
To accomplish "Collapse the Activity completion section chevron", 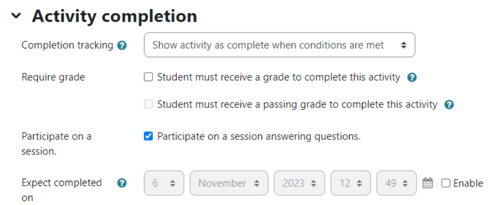I will [16, 16].
